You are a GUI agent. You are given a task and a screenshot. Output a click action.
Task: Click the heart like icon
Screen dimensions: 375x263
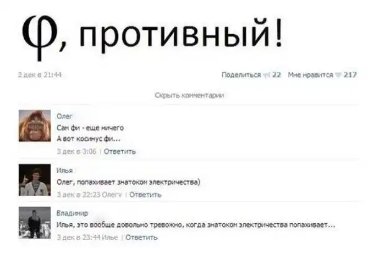(x=338, y=75)
